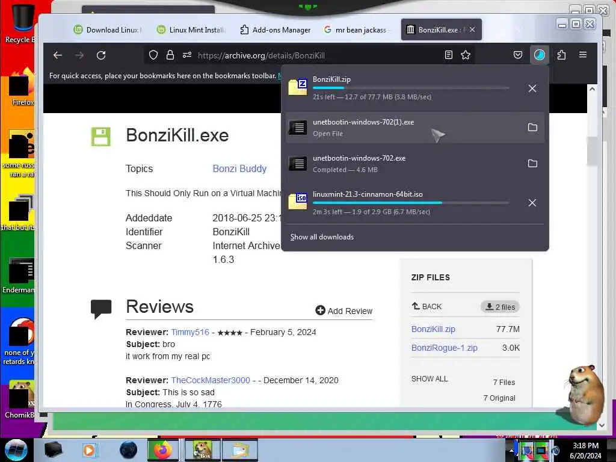Cancel the linuxmint ISO download
616x462 pixels.
coord(532,203)
